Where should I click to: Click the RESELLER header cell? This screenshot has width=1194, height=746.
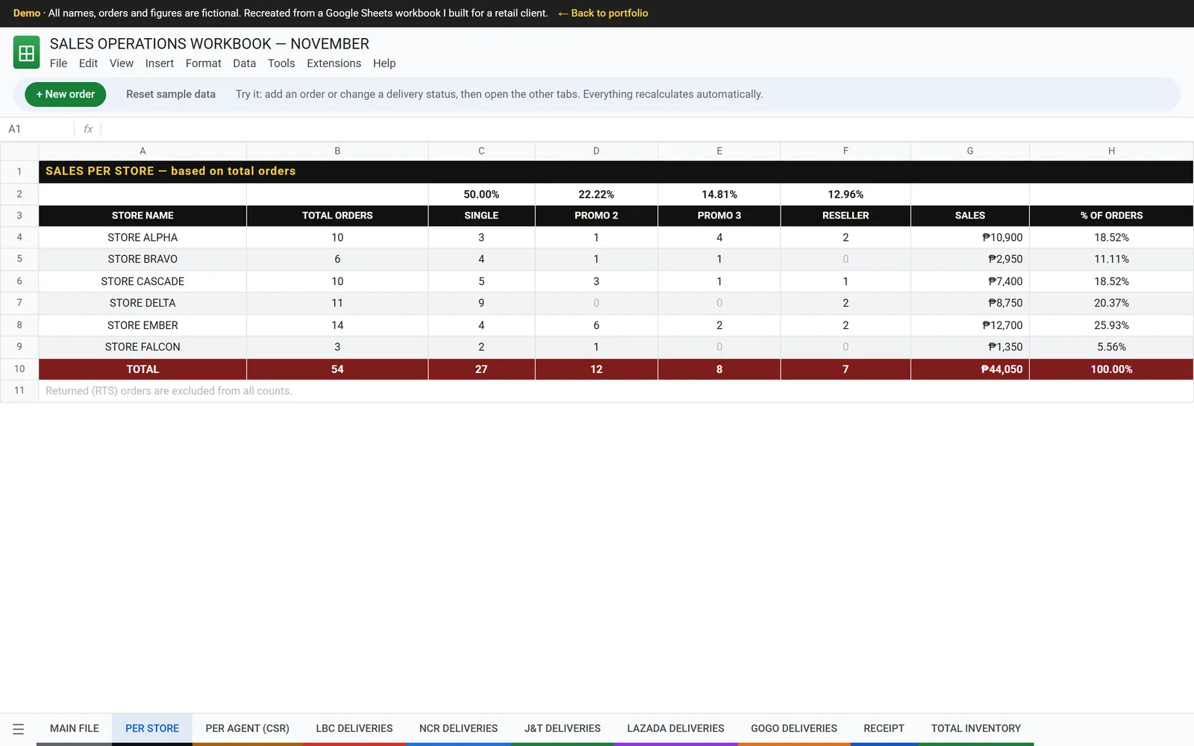[x=846, y=216]
